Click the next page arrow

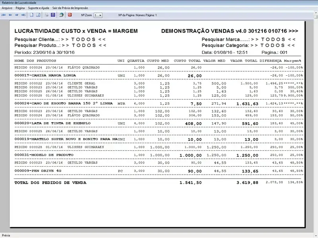coord(17,15)
